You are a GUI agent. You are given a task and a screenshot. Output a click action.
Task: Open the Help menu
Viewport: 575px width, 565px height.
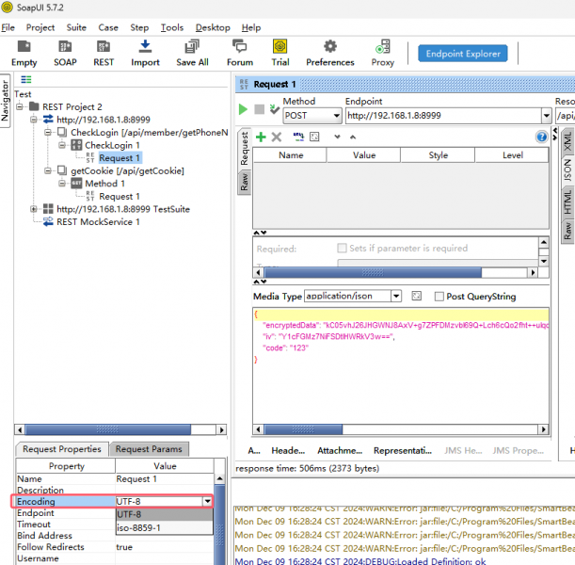point(251,27)
